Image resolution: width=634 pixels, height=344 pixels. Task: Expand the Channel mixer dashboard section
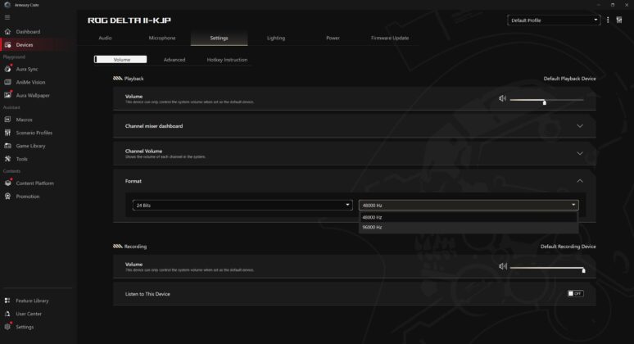580,126
